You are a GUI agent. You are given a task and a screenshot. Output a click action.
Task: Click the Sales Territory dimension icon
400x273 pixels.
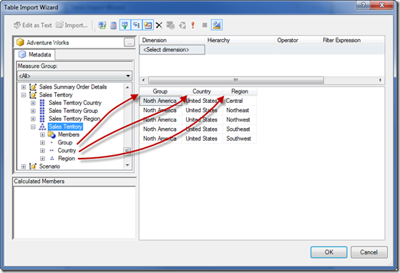pyautogui.click(x=33, y=95)
